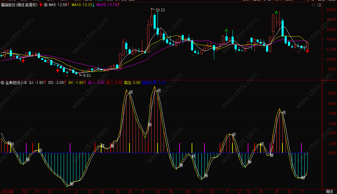Screen dimensions: 337x194
Task: Click the 6.82 low price label
Action: (87, 75)
